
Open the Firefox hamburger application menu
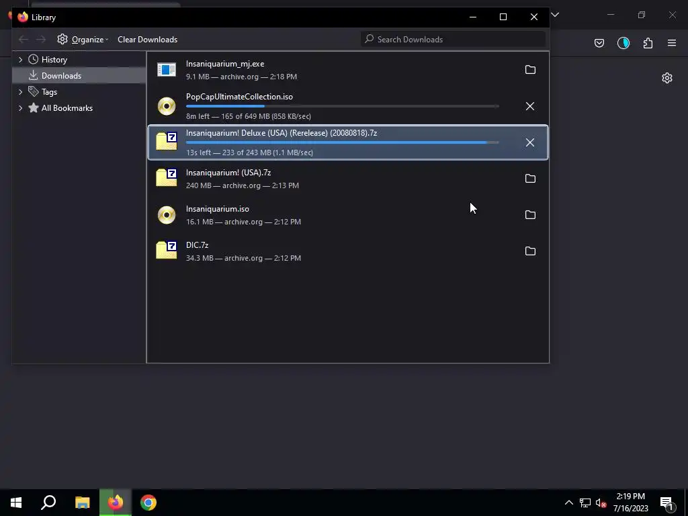coord(672,43)
